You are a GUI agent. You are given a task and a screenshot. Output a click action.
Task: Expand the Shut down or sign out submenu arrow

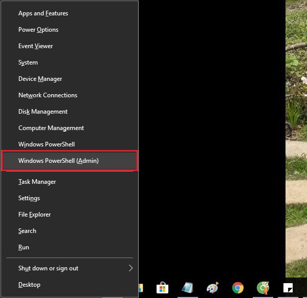coord(130,268)
